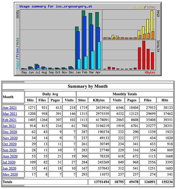Select the Nov 2020 link
176x189 pixels.
(x=10, y=138)
